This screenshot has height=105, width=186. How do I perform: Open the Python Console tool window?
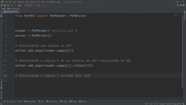tap(52, 101)
